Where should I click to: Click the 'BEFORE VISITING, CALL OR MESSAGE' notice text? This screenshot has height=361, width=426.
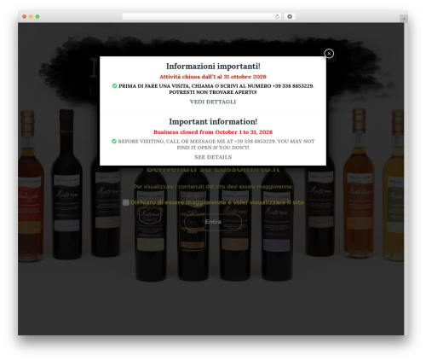click(x=216, y=144)
